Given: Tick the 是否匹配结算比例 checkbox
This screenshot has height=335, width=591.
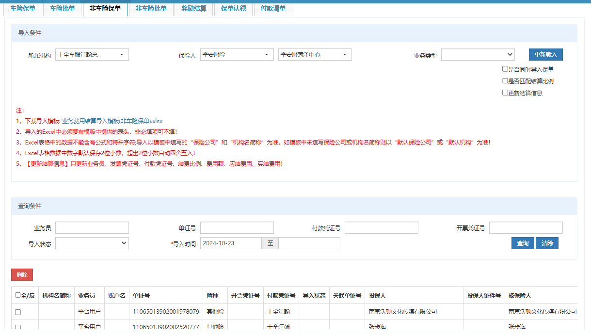Looking at the screenshot, I should pyautogui.click(x=505, y=81).
